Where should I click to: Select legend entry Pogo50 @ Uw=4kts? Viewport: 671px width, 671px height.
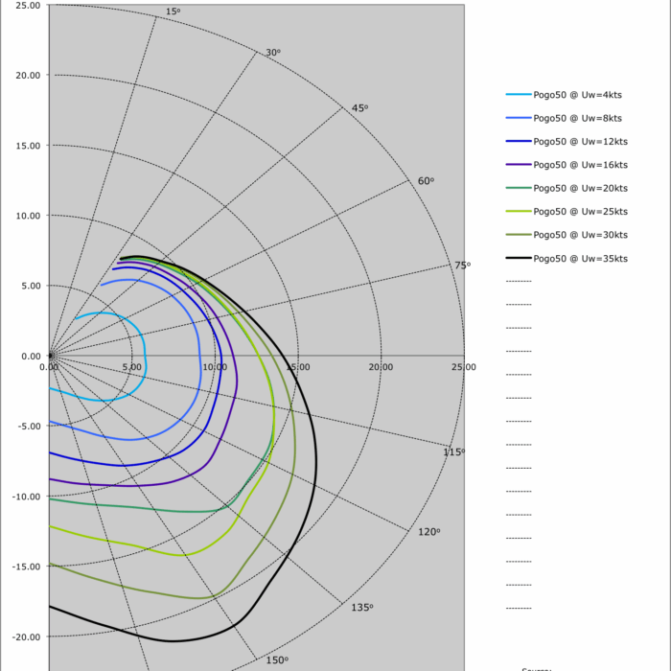click(564, 95)
